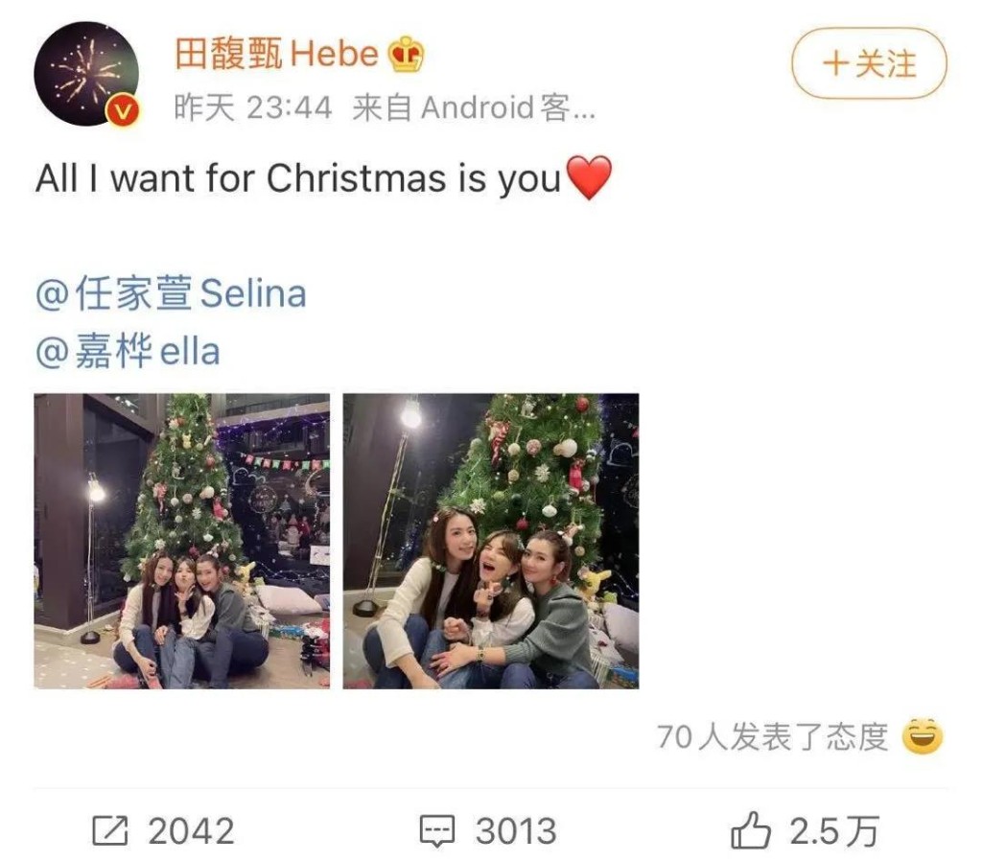
Task: View the first Christmas tree photo
Action: (x=181, y=541)
